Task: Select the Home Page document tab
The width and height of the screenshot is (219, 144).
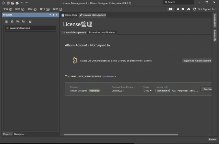Action: pyautogui.click(x=69, y=15)
